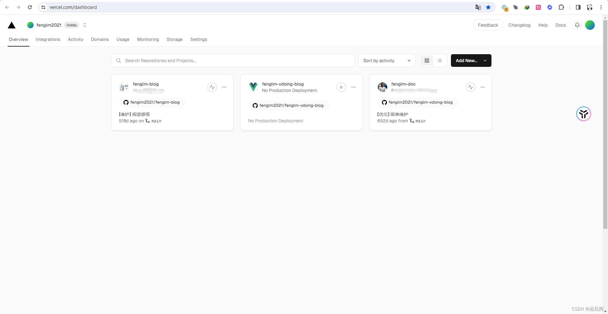Click the fenglm-blog commit message 阅读感悟

pos(134,114)
